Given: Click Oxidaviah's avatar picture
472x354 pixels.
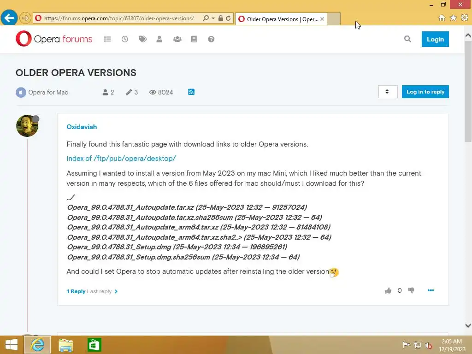Looking at the screenshot, I should click(27, 126).
